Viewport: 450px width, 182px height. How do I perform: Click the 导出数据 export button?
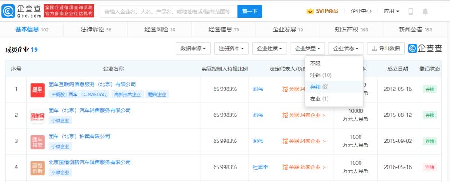(386, 49)
